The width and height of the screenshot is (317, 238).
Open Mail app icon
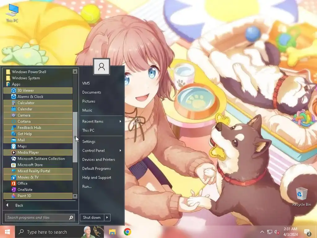14,140
